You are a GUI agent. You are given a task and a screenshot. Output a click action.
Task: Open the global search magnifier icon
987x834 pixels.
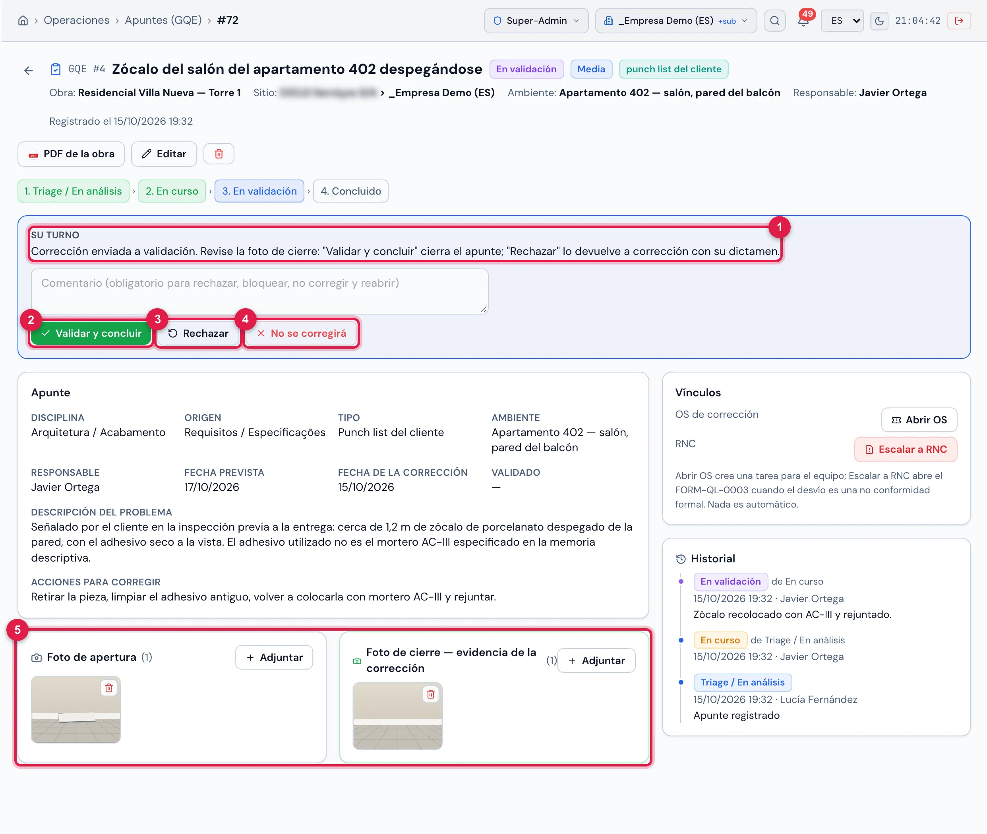click(x=774, y=20)
